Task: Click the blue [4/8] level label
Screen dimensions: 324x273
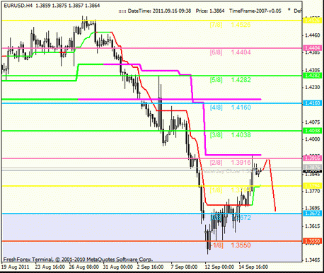Action: click(x=216, y=108)
